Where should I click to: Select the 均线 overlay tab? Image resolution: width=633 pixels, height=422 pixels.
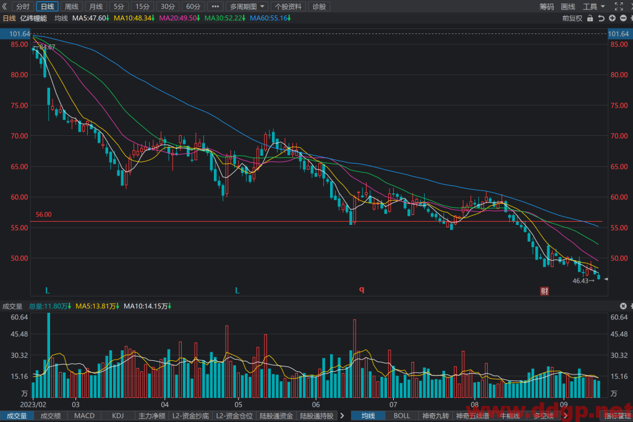pos(368,416)
